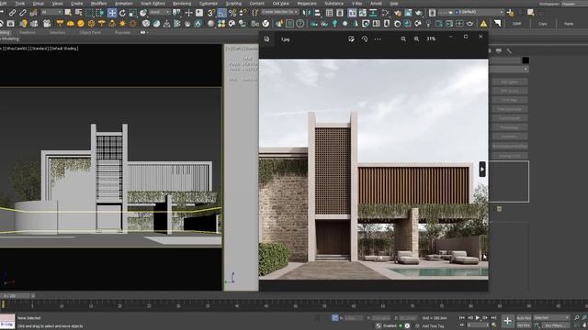Viewport: 588px width, 330px height.
Task: Open the Arnold menu
Action: coord(376,4)
